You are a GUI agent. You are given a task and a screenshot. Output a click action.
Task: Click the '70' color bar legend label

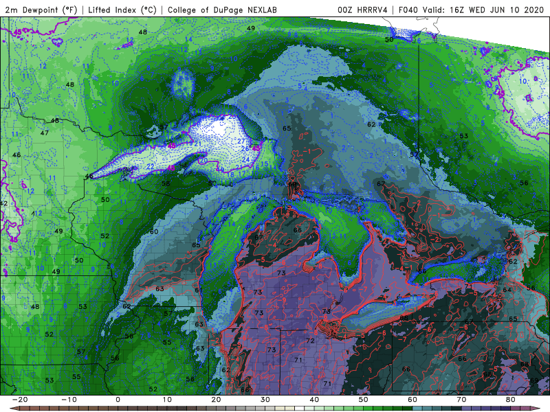[x=461, y=400]
